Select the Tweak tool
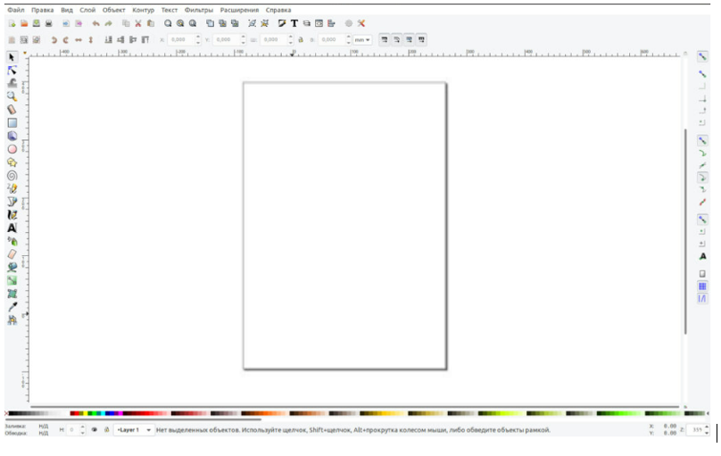721x456 pixels. pos(12,83)
